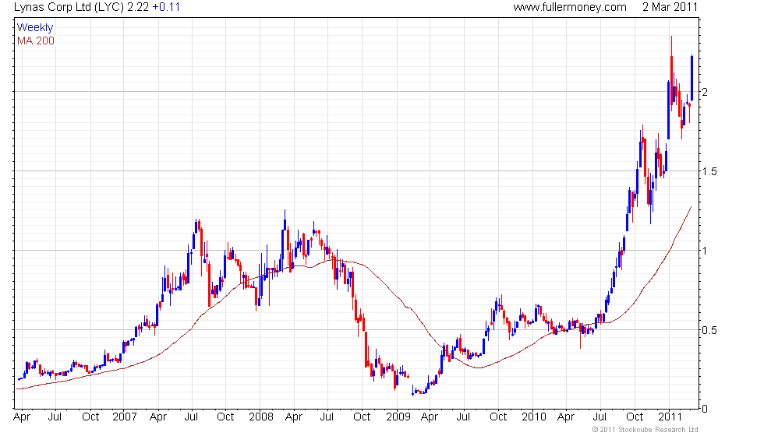Viewport: 764px width, 436px height.
Task: Click the 2007 date axis label
Action: [x=124, y=417]
